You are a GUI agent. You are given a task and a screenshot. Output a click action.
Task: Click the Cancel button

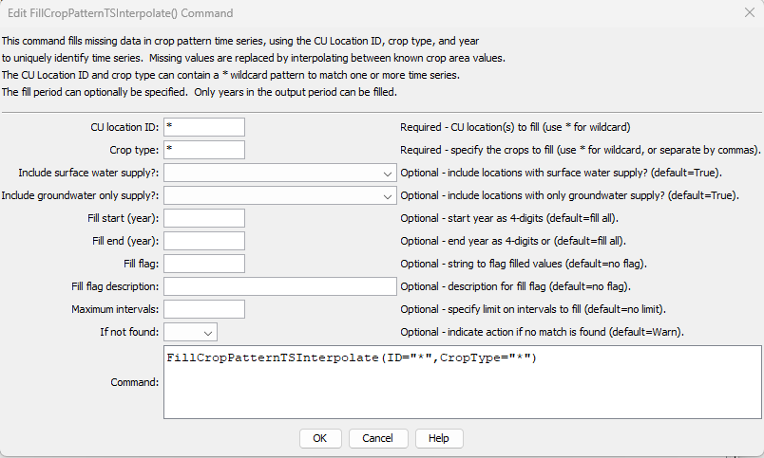pyautogui.click(x=377, y=438)
